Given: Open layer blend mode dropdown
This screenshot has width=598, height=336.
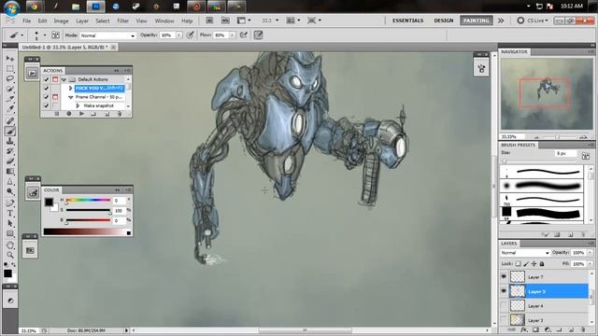Looking at the screenshot, I should (525, 253).
